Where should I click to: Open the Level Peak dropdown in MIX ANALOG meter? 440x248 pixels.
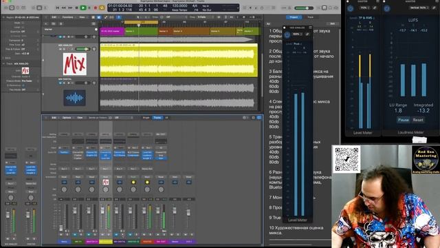[297, 44]
